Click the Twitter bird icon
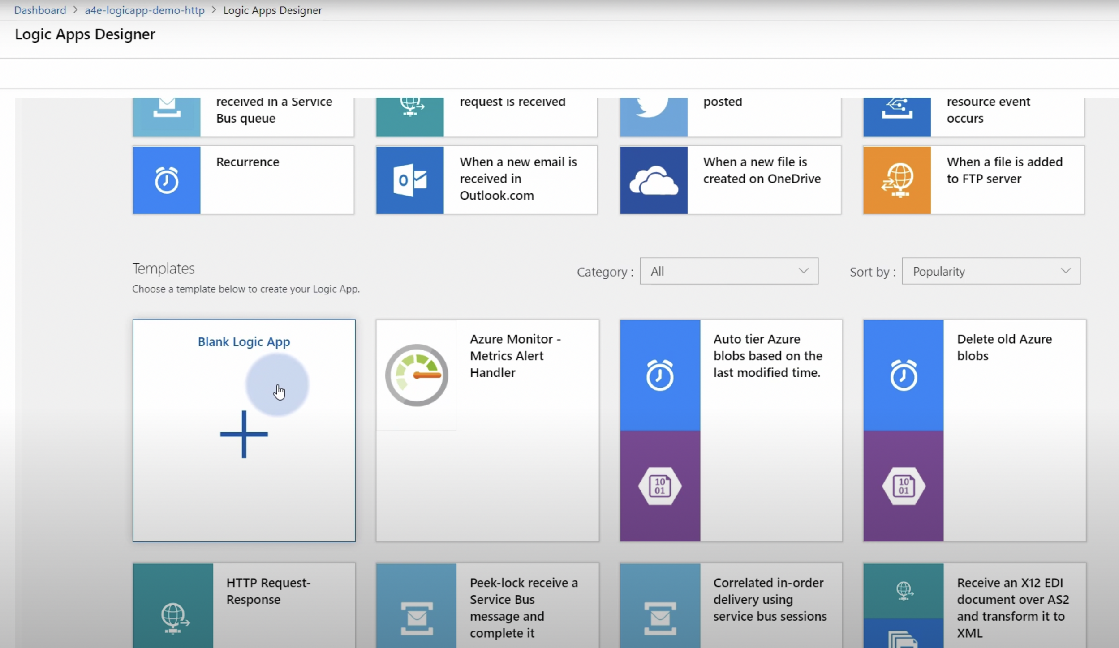This screenshot has width=1119, height=648. point(654,117)
